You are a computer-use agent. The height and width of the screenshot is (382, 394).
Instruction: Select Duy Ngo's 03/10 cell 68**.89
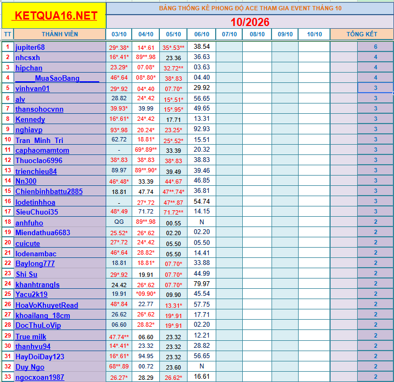[x=119, y=366]
